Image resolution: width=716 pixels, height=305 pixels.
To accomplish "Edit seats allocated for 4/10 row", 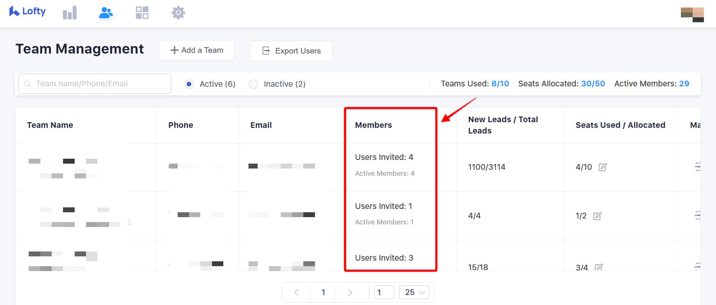I will (602, 167).
